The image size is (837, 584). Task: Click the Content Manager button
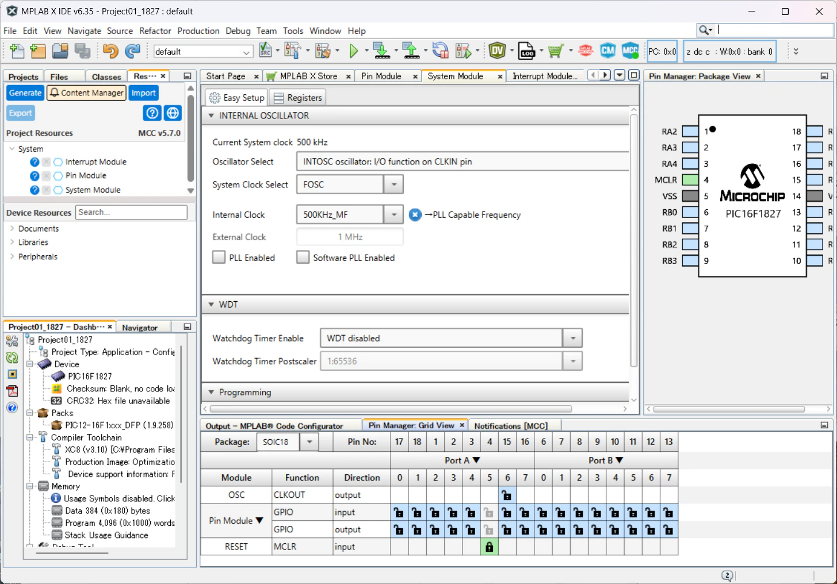point(86,93)
